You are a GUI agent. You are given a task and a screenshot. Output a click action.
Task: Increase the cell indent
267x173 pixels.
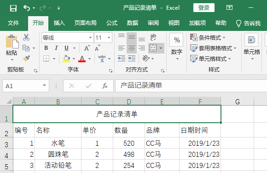click(132, 59)
